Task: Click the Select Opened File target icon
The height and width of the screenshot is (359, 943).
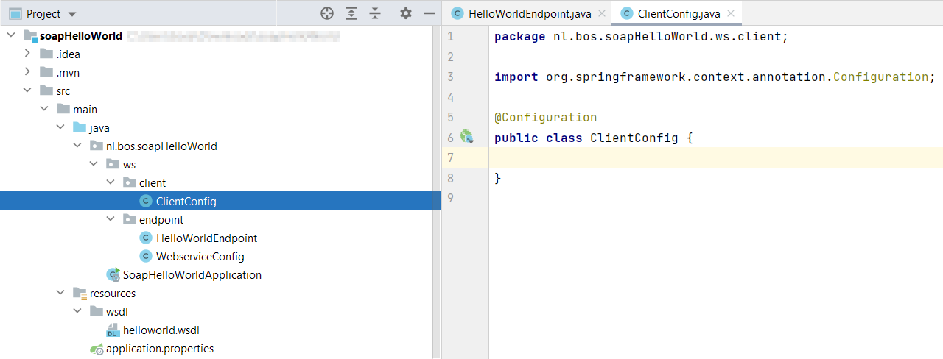Action: [x=327, y=13]
